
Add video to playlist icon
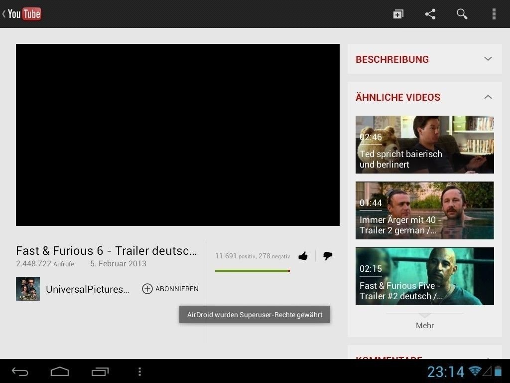tap(398, 14)
